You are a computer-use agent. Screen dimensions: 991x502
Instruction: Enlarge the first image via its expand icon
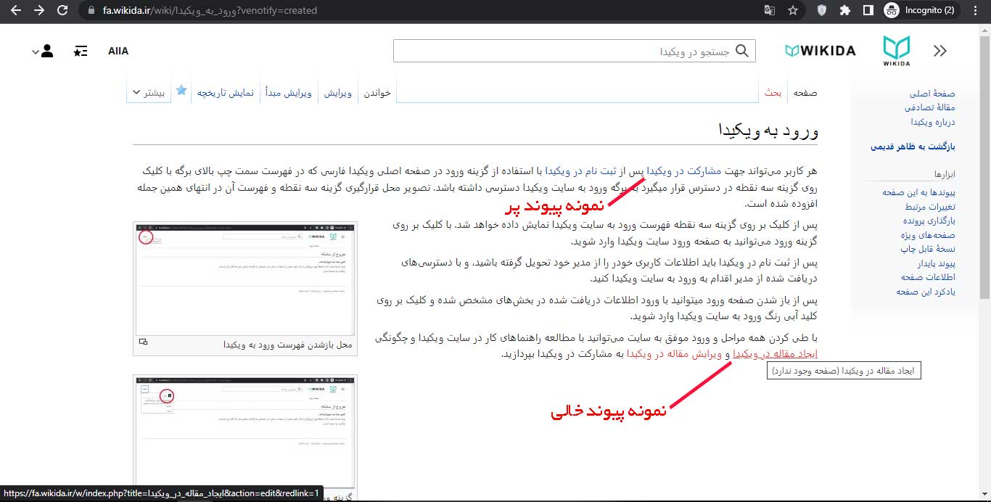[x=144, y=342]
